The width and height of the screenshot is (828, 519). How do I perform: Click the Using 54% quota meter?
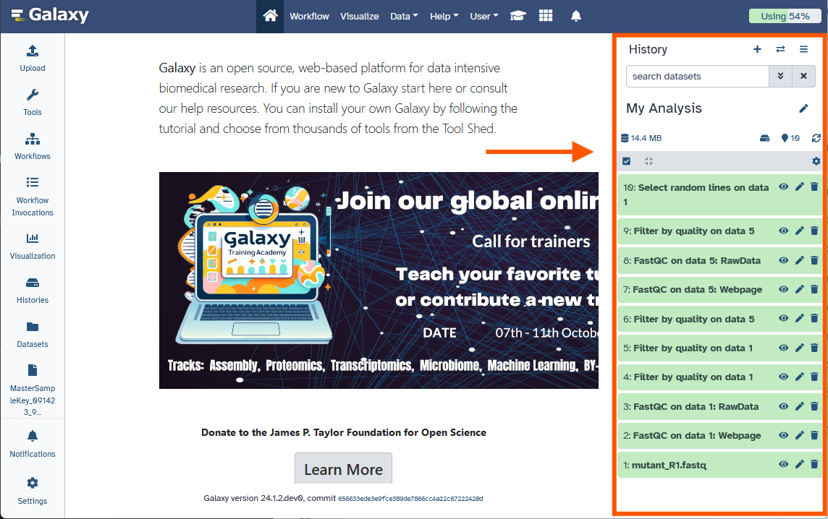pos(785,17)
